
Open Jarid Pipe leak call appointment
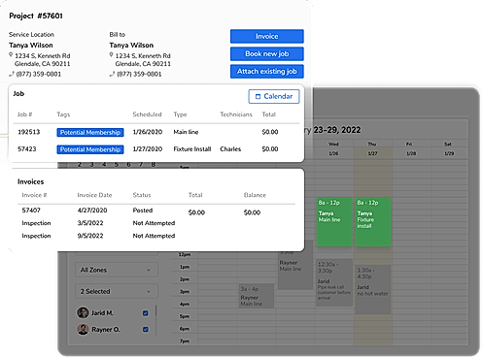point(334,282)
